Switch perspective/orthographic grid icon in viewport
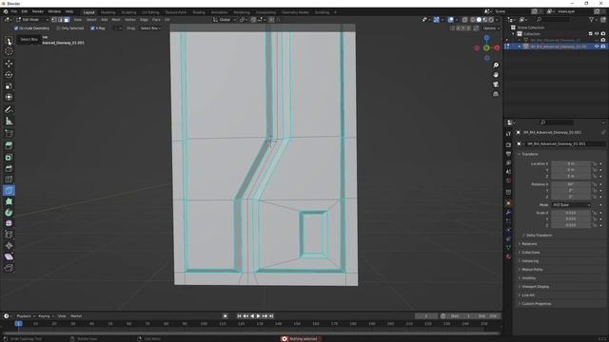The height and width of the screenshot is (342, 609). point(496,94)
